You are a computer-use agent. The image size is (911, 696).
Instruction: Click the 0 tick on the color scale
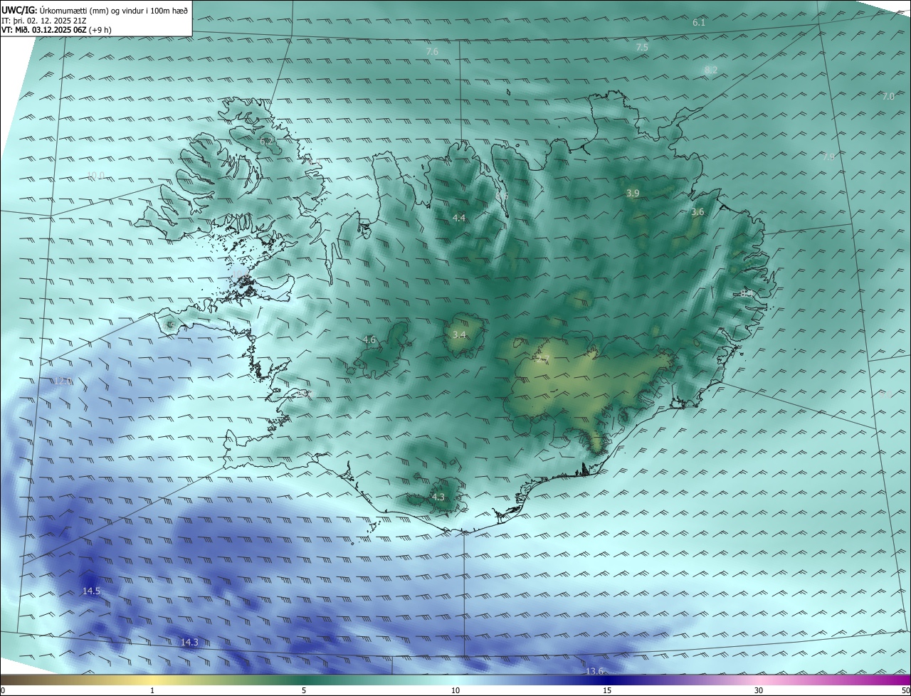point(3,690)
